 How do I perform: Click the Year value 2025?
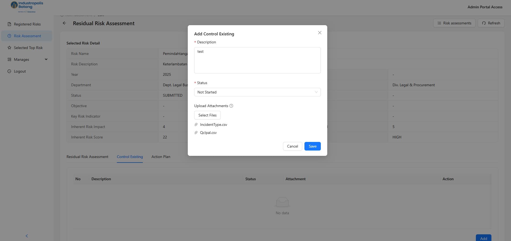167,74
